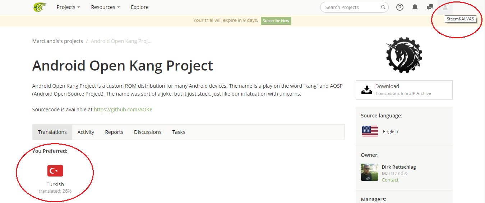Open the messages chat bubbles icon
Screen dimensions: 485x203
[430, 7]
